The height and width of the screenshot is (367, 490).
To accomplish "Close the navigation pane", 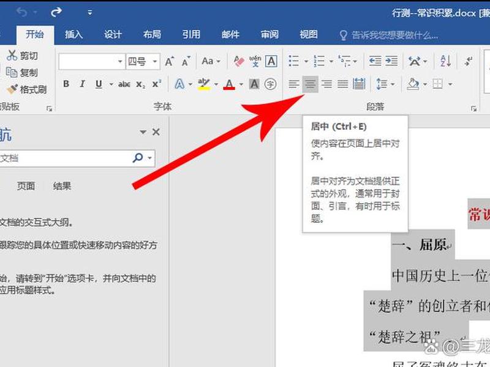I will point(156,132).
